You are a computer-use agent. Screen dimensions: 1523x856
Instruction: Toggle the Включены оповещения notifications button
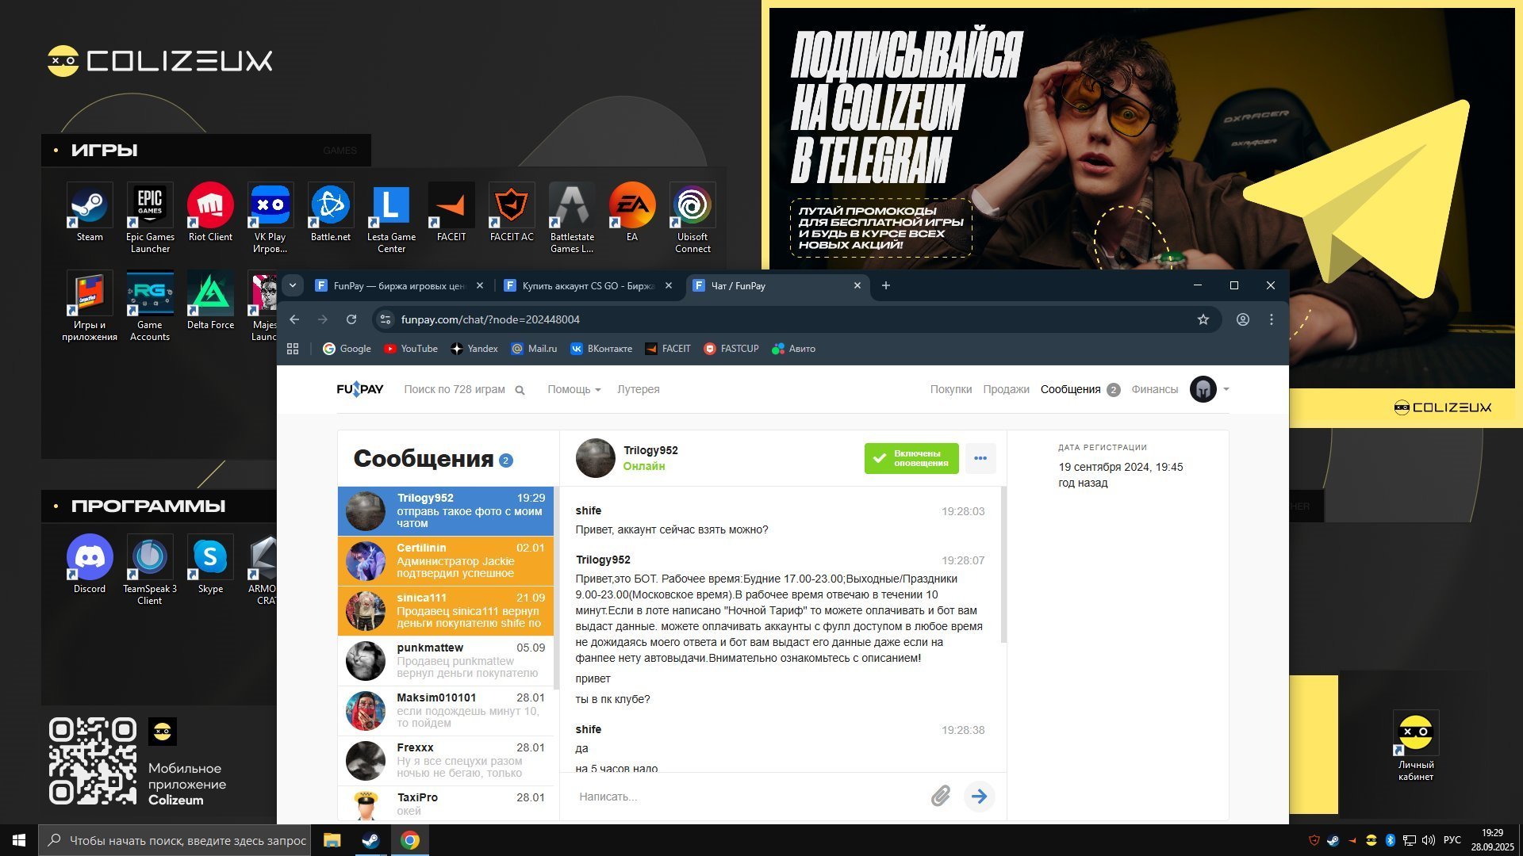(x=911, y=458)
